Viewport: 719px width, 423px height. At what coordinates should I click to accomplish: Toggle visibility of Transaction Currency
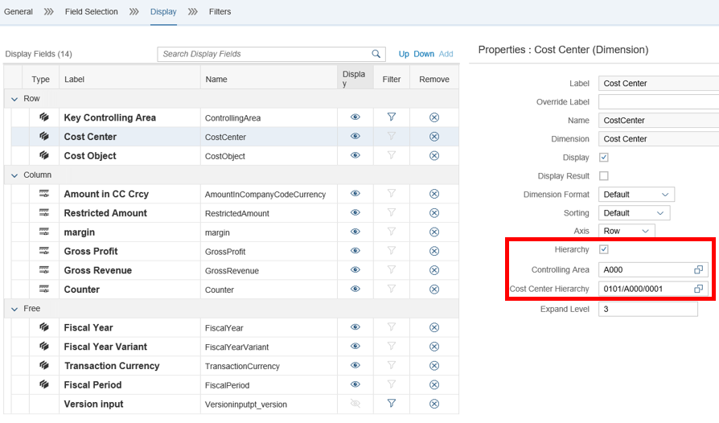355,365
